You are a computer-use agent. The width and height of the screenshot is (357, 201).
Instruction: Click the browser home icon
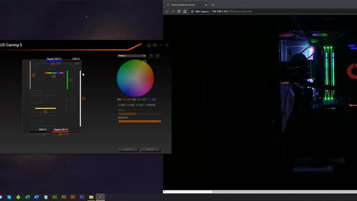click(185, 11)
